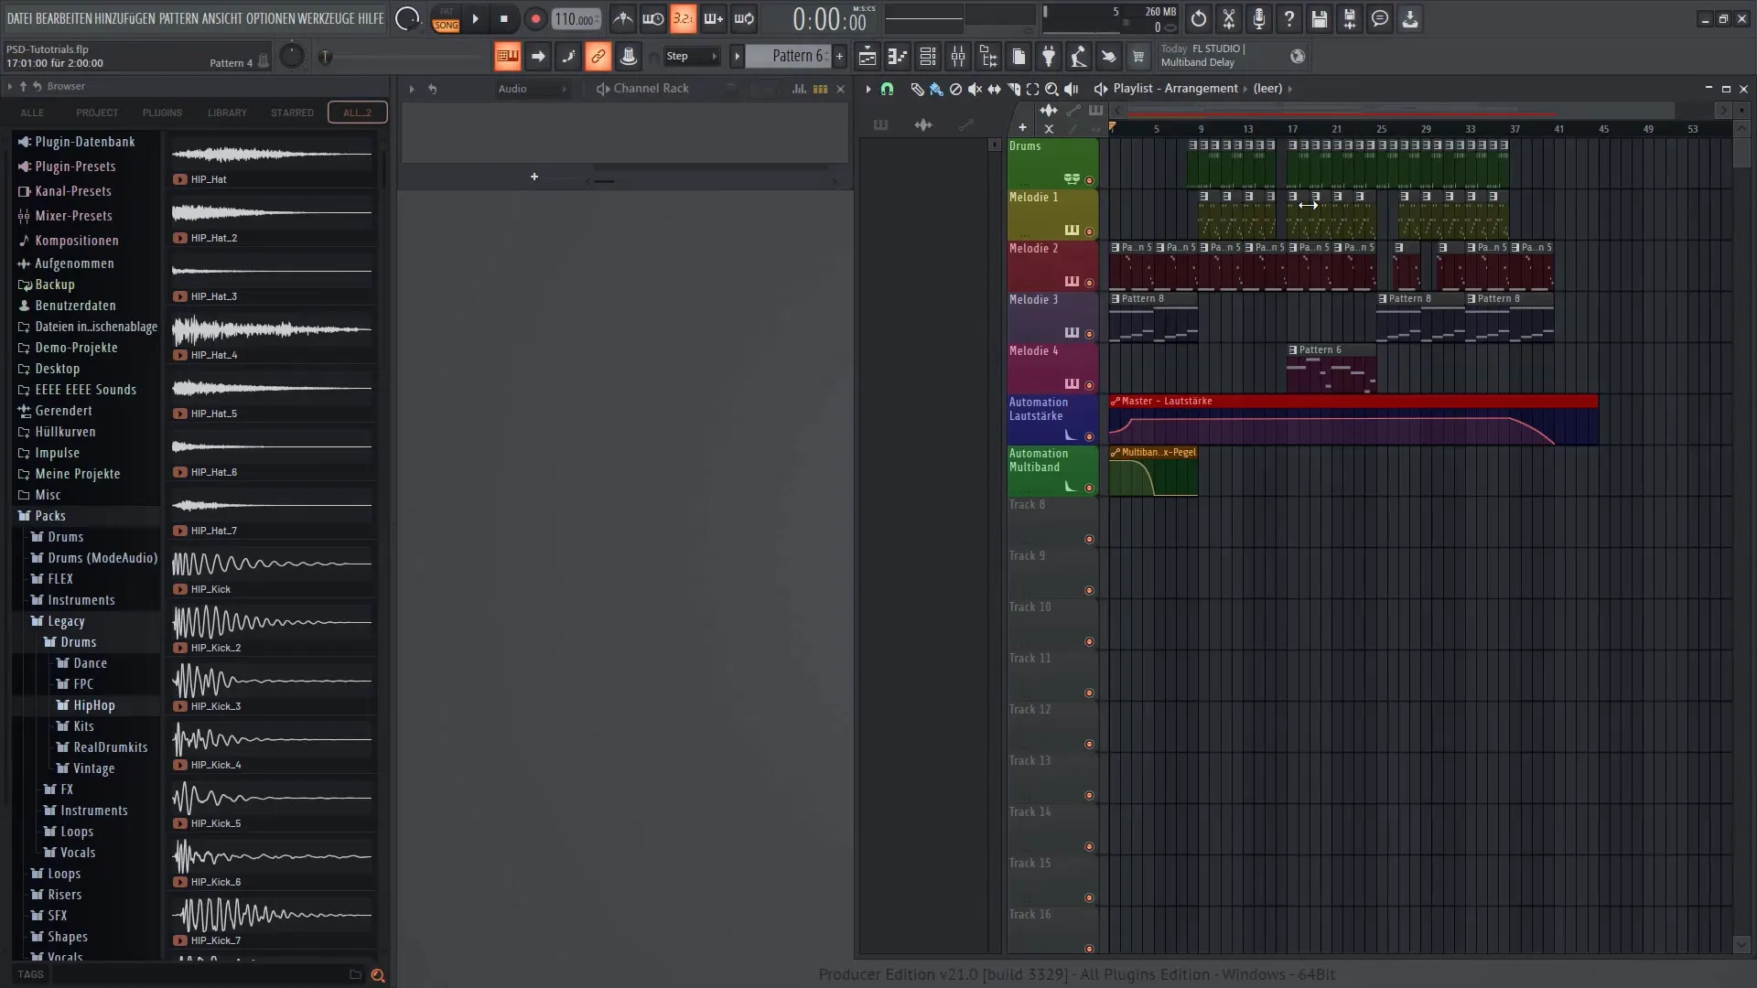Select the pencil draw tool in playlist

[x=917, y=89]
